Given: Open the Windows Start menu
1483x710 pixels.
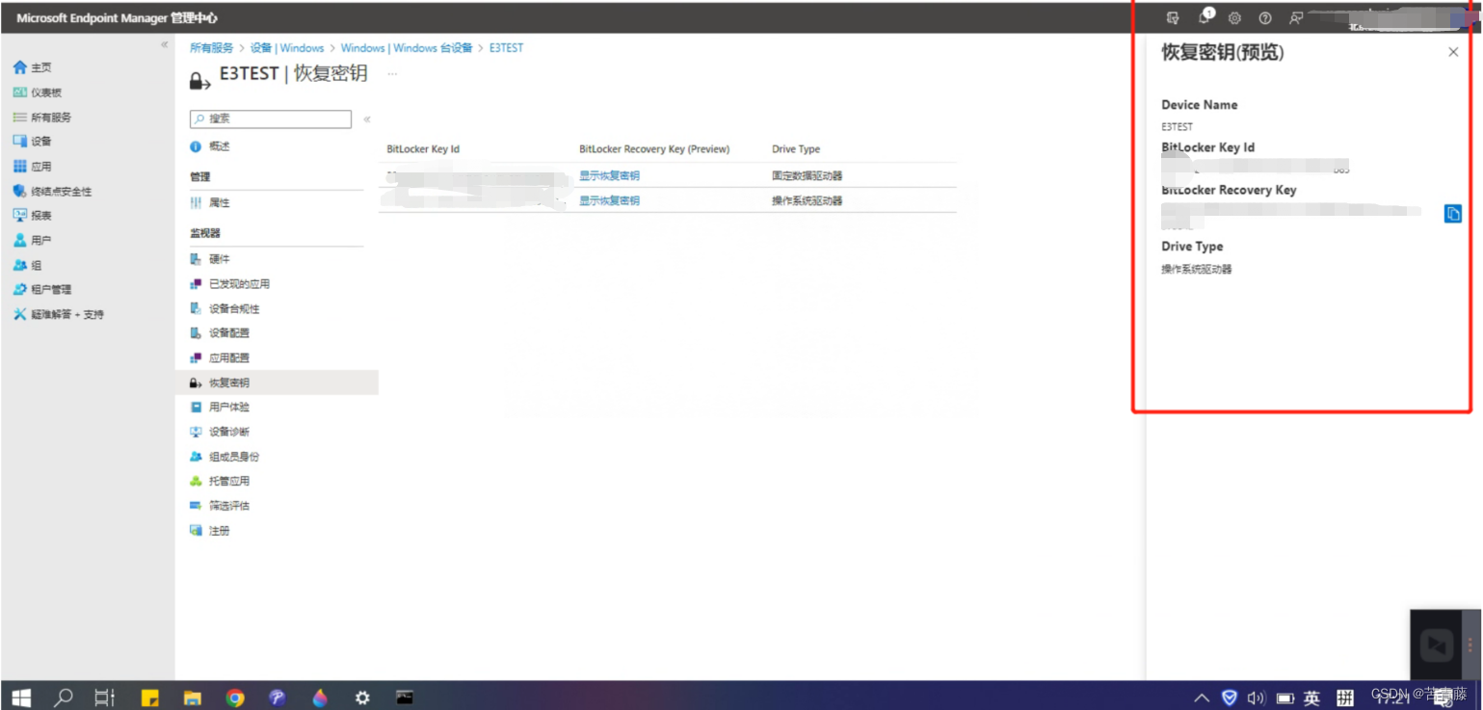Looking at the screenshot, I should click(x=21, y=697).
